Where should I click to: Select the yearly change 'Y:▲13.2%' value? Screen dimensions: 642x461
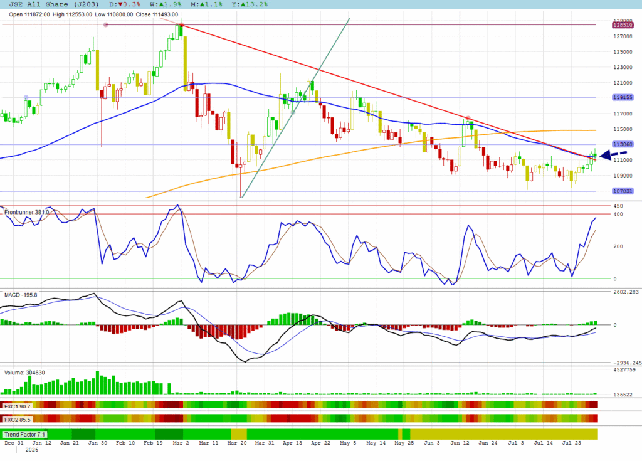point(250,4)
